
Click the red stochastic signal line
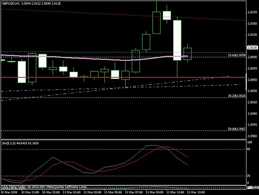coord(94,171)
